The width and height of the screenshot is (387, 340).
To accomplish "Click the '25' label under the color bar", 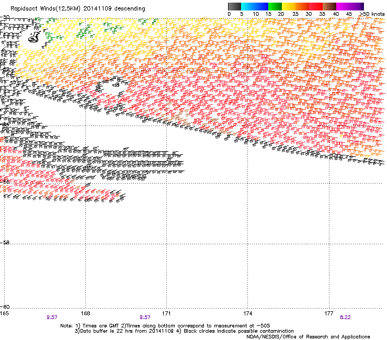I will click(295, 14).
